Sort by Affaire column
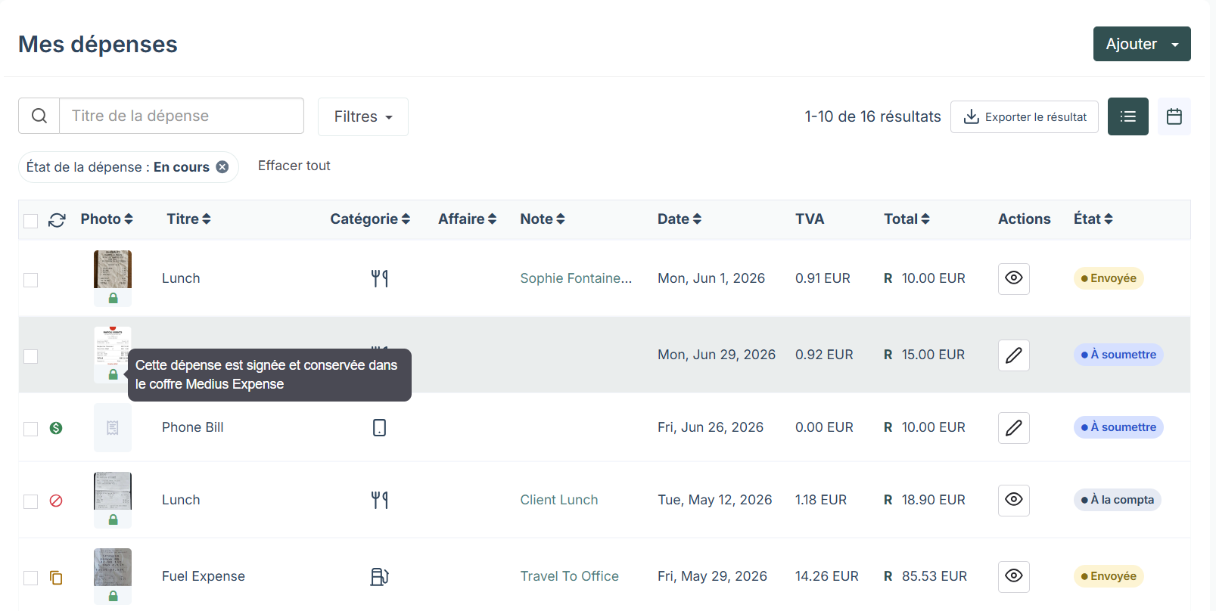 click(467, 219)
